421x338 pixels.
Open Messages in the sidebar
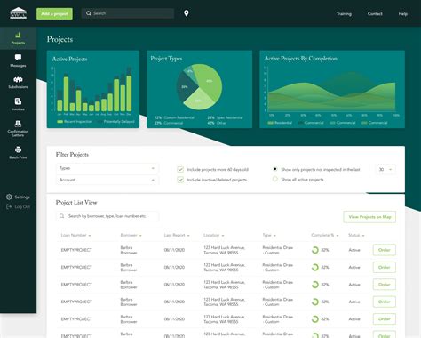click(18, 60)
